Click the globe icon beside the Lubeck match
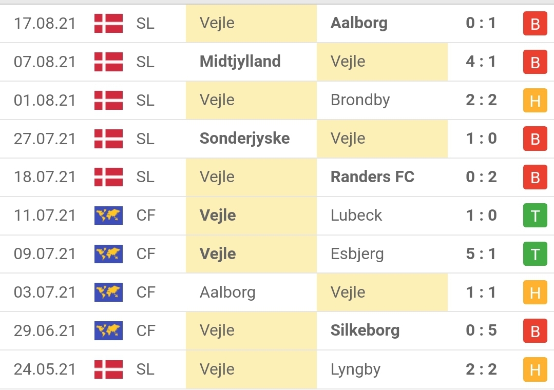Image resolution: width=554 pixels, height=390 pixels. 108,216
